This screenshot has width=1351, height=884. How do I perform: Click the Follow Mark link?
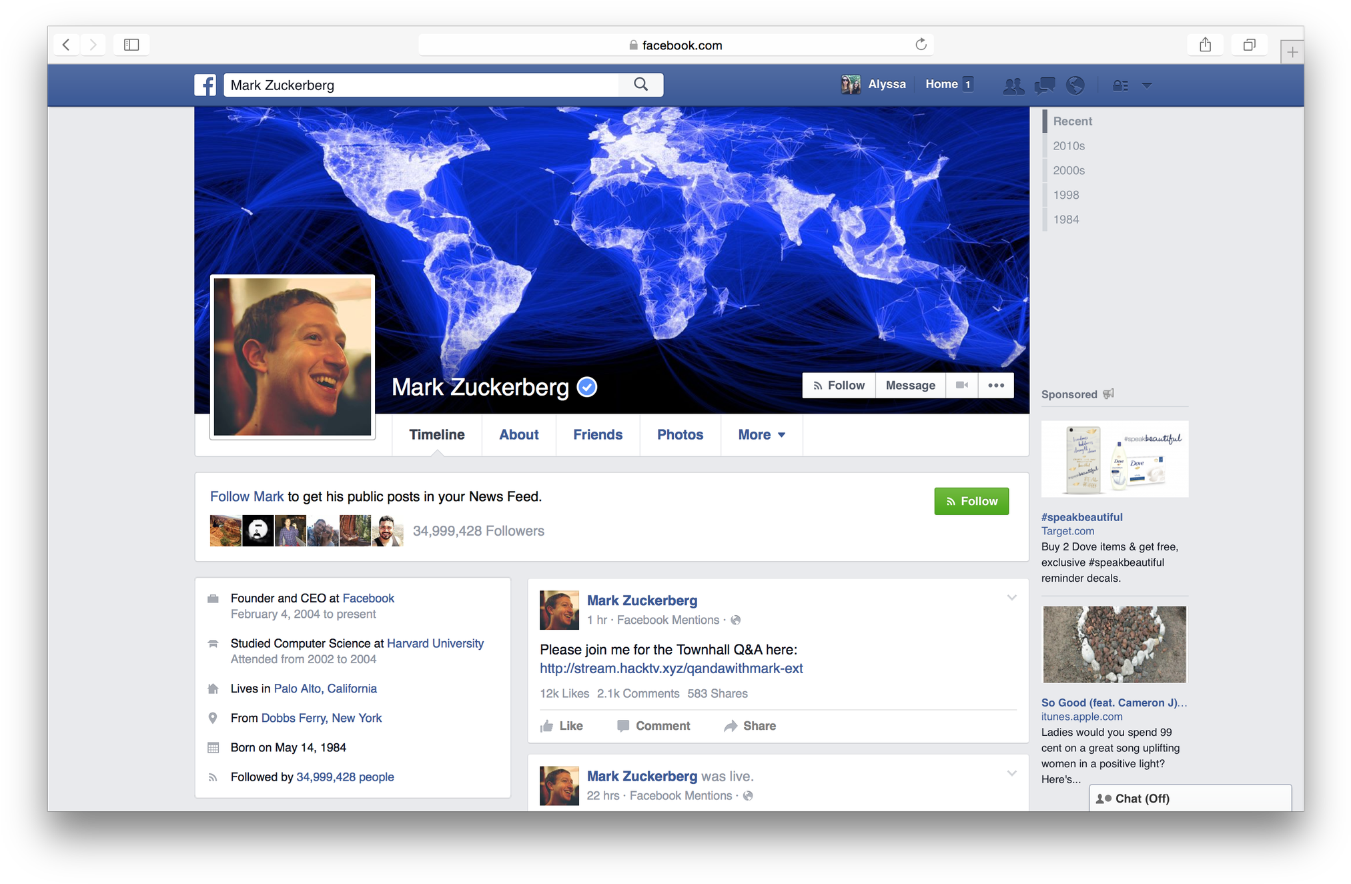pyautogui.click(x=247, y=496)
